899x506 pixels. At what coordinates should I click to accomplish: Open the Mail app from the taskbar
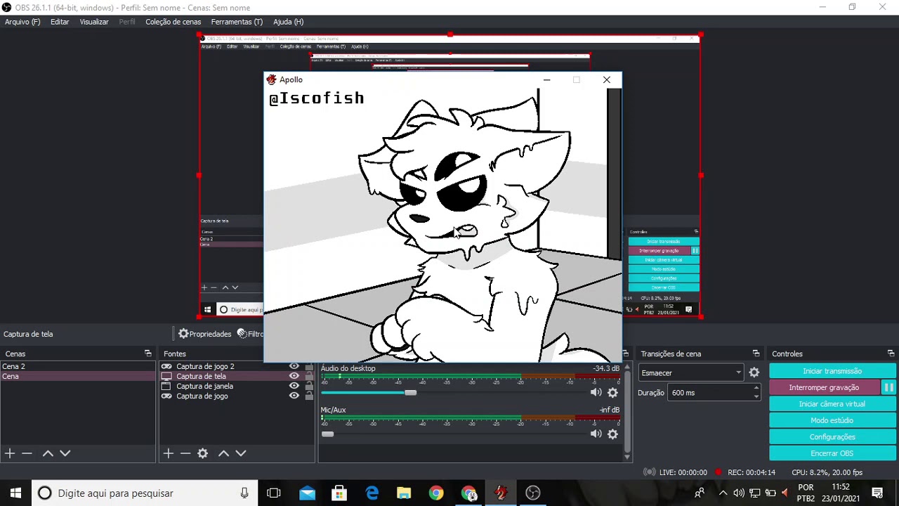point(307,493)
